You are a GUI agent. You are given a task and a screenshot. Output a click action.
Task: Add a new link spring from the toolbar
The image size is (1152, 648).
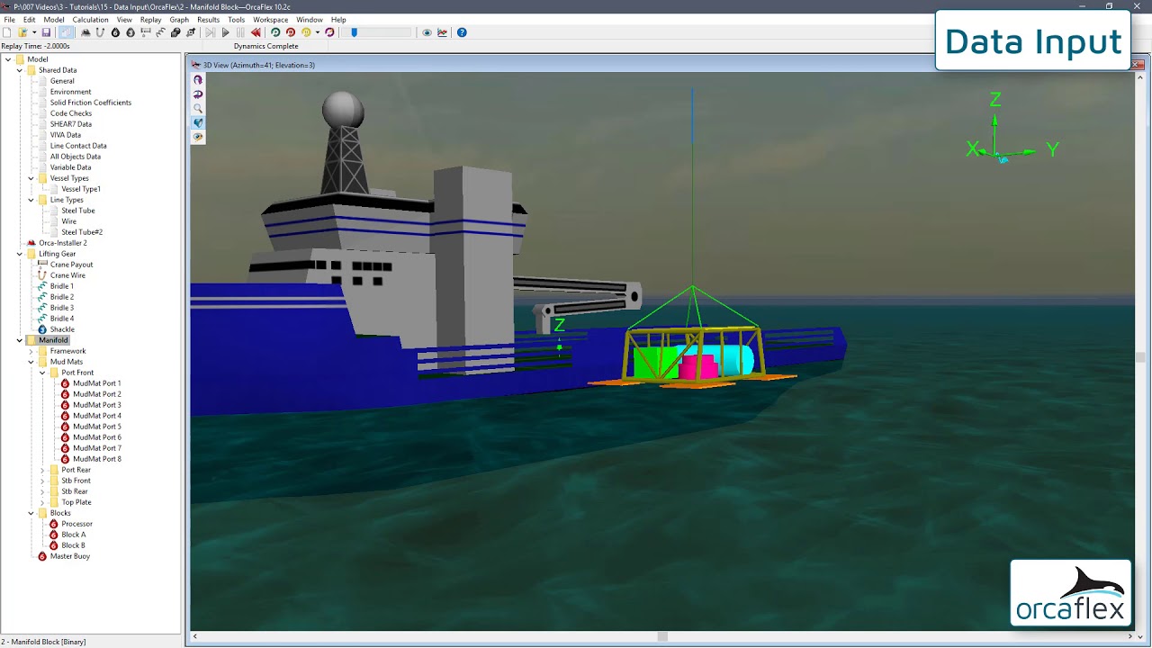(x=160, y=32)
